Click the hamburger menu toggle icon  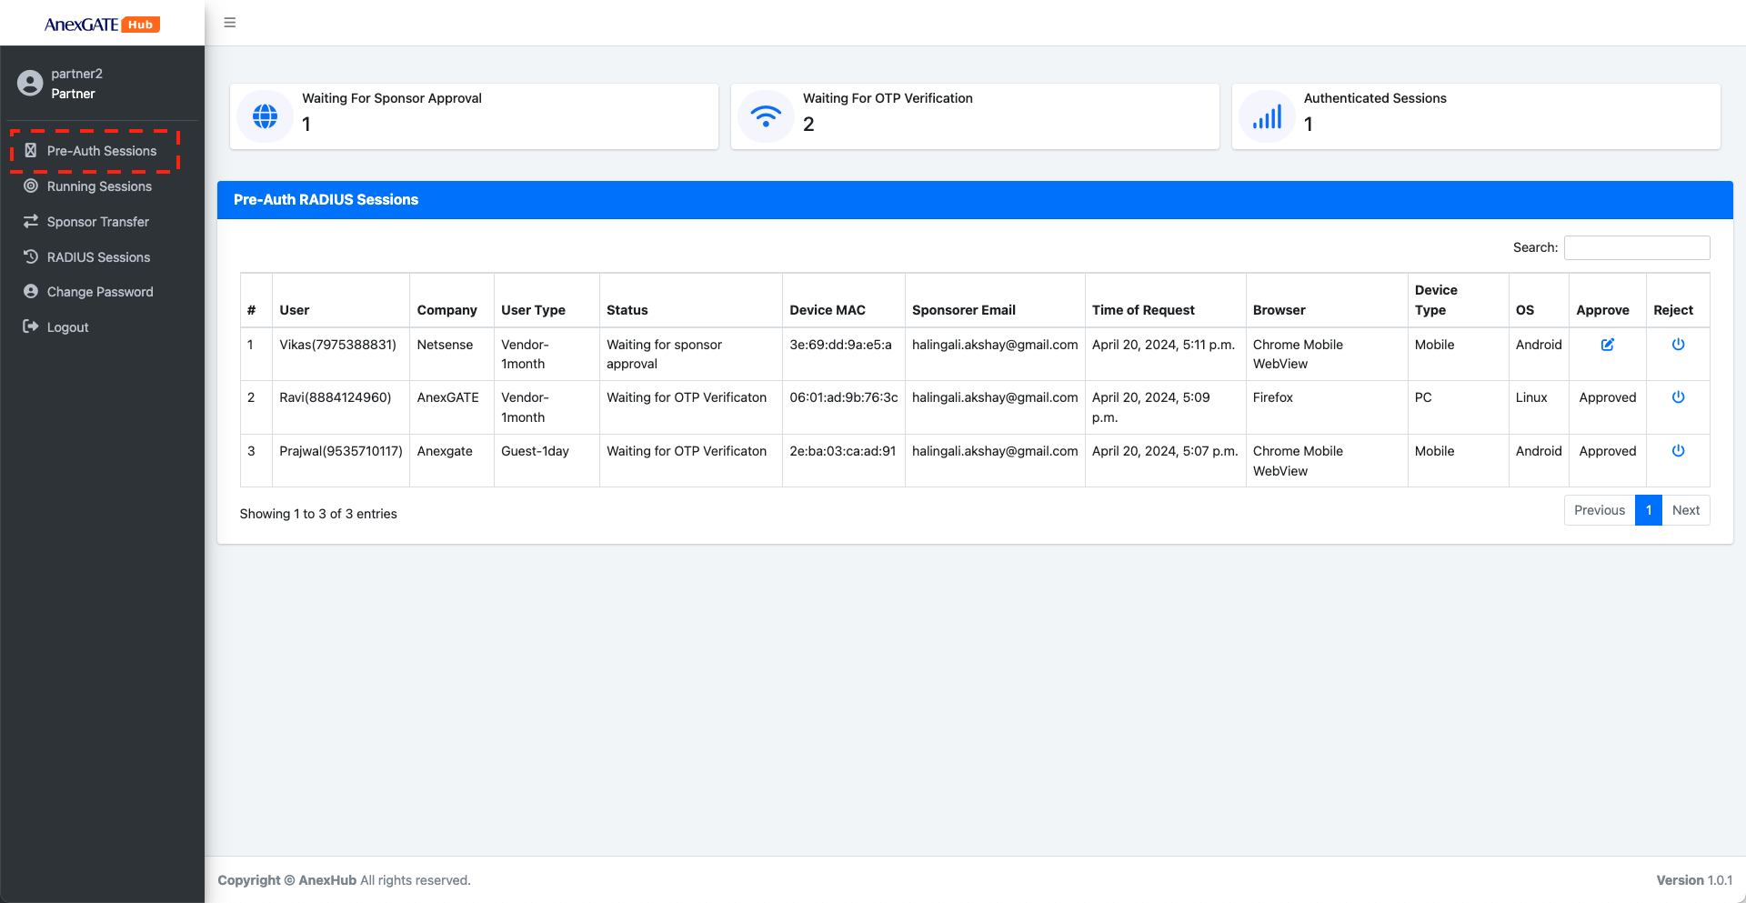pyautogui.click(x=230, y=23)
